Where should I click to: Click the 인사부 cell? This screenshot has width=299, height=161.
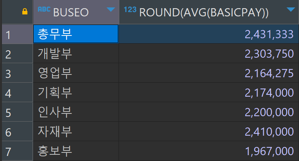pos(76,112)
